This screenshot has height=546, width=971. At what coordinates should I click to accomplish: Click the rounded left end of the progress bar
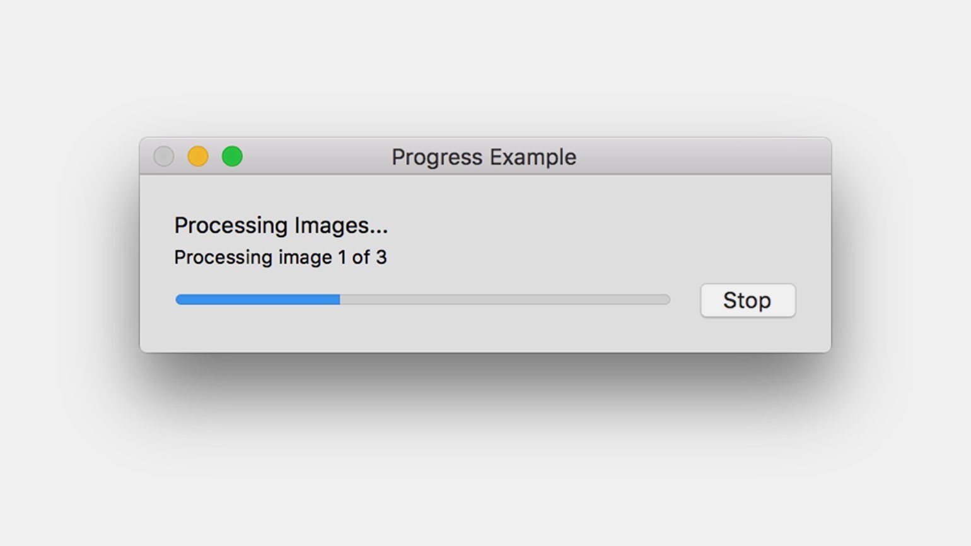[180, 299]
